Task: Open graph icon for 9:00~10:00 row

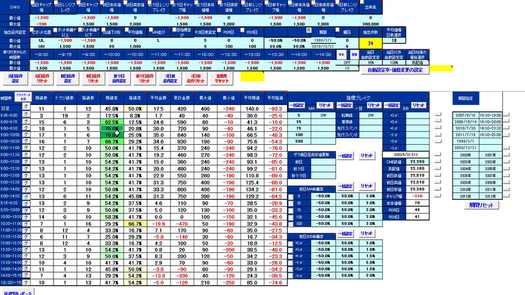Action: (26, 135)
